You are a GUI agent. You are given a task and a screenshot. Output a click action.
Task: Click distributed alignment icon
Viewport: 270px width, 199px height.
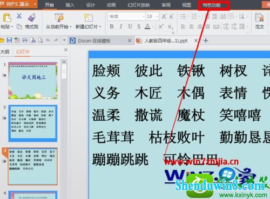pyautogui.click(x=216, y=27)
